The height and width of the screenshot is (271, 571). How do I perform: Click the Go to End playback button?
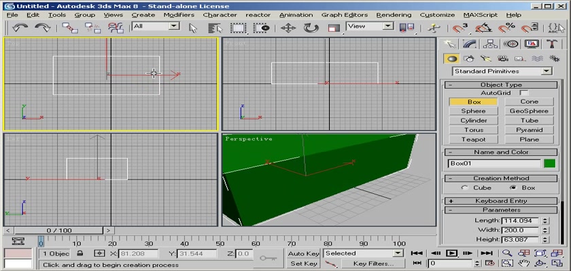click(x=486, y=253)
